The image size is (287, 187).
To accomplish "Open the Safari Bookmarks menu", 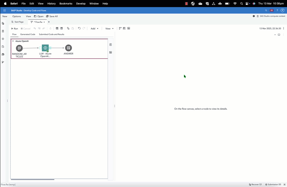I will [66, 3].
